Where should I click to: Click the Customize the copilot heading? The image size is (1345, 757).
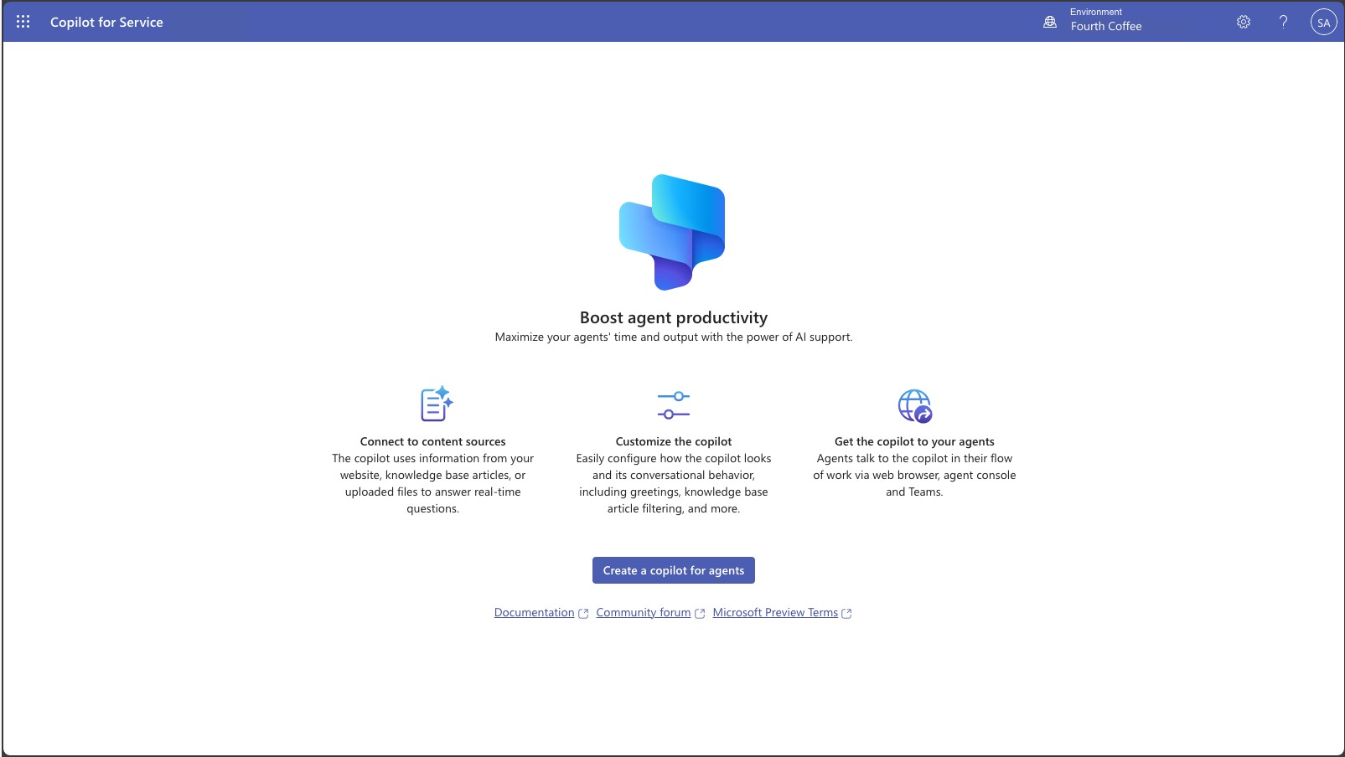(x=674, y=441)
